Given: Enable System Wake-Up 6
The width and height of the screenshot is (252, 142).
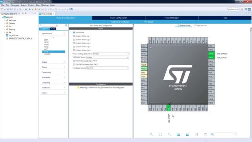Looking at the screenshot, I should click(74, 50).
